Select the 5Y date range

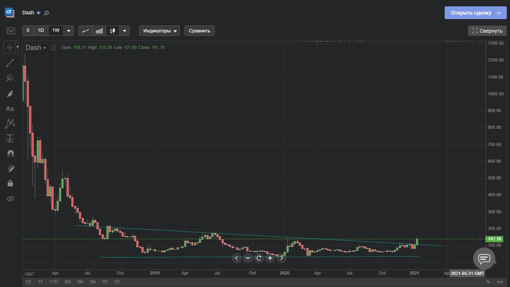tap(28, 282)
